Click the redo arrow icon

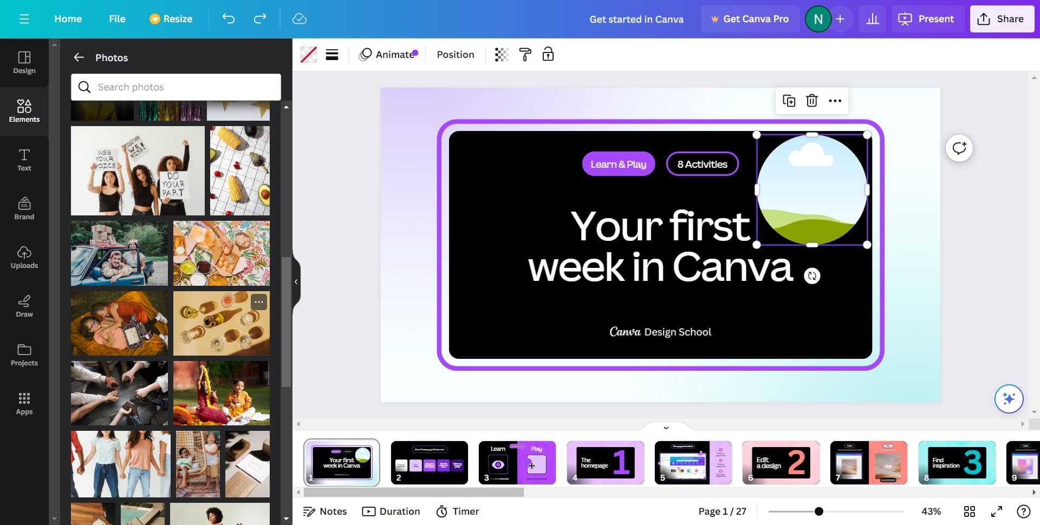pyautogui.click(x=260, y=19)
